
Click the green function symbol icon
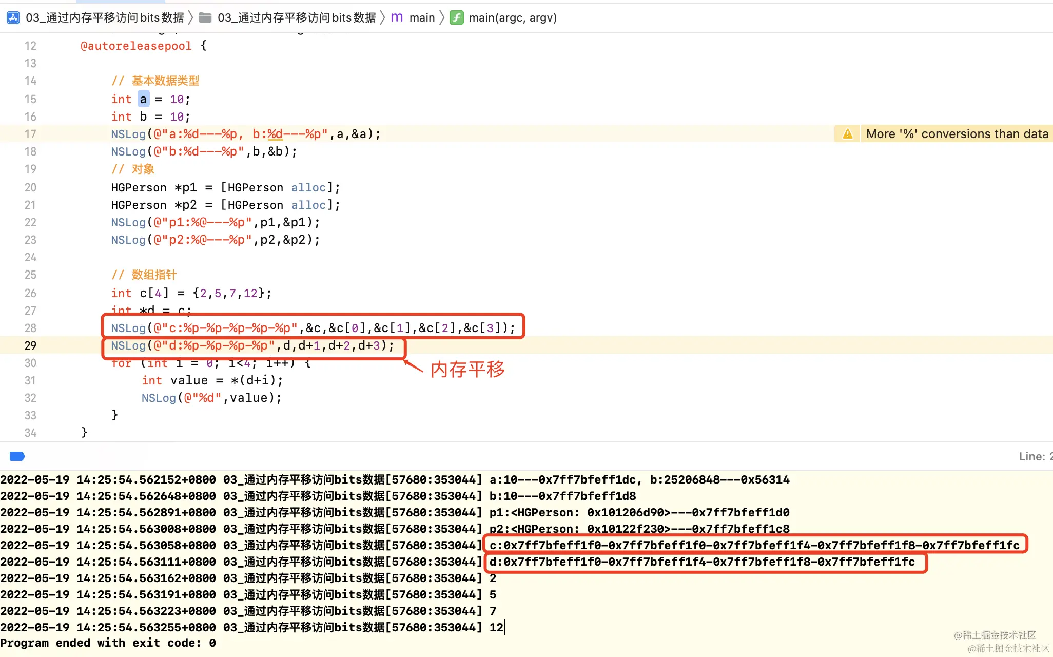coord(456,18)
